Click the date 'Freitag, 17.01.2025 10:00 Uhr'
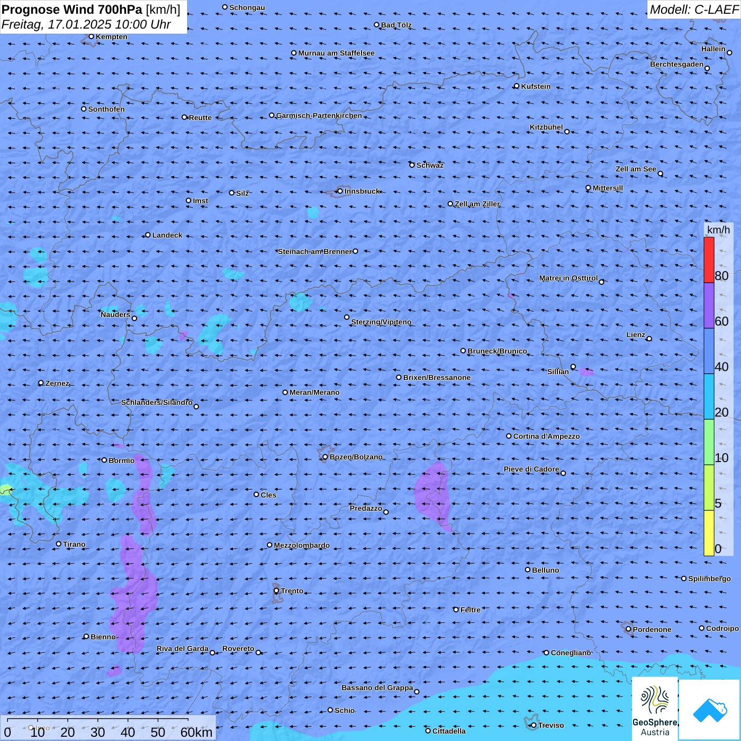 coord(86,24)
